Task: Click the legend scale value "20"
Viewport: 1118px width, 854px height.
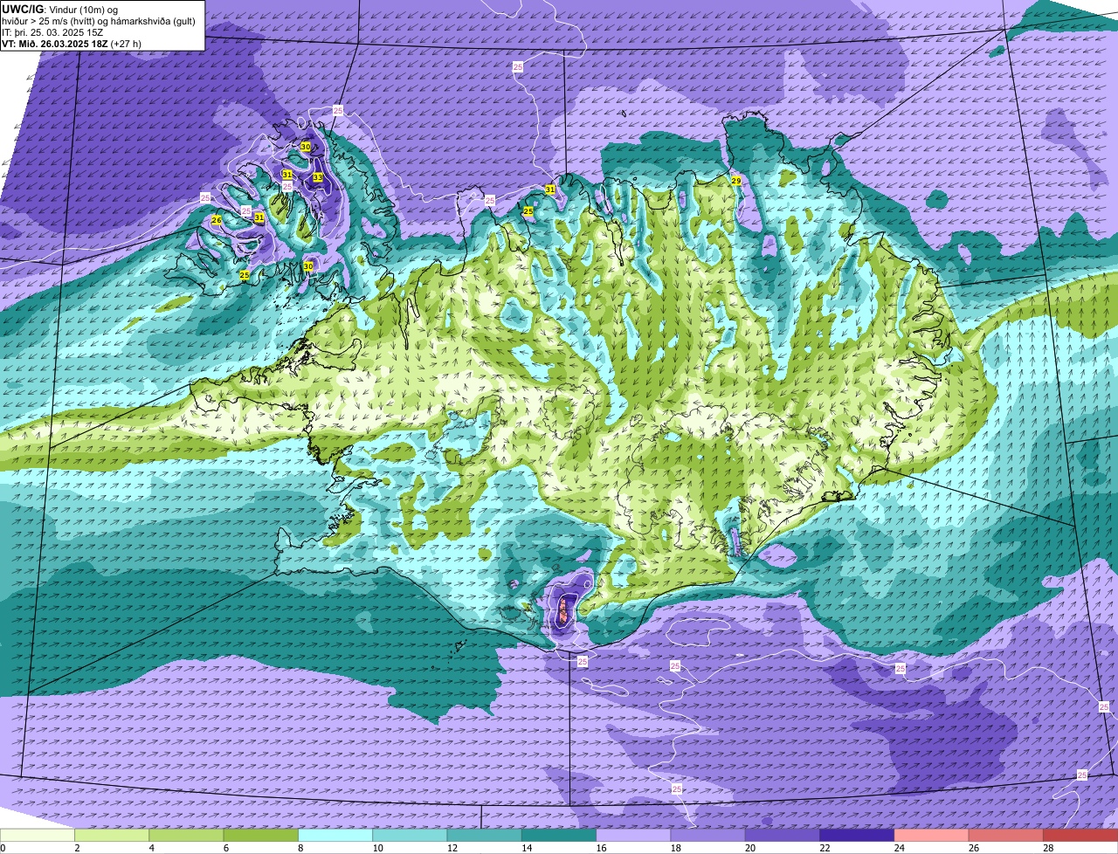Action: tap(750, 848)
